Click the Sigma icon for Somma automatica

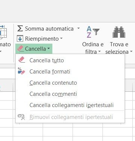(x=20, y=28)
